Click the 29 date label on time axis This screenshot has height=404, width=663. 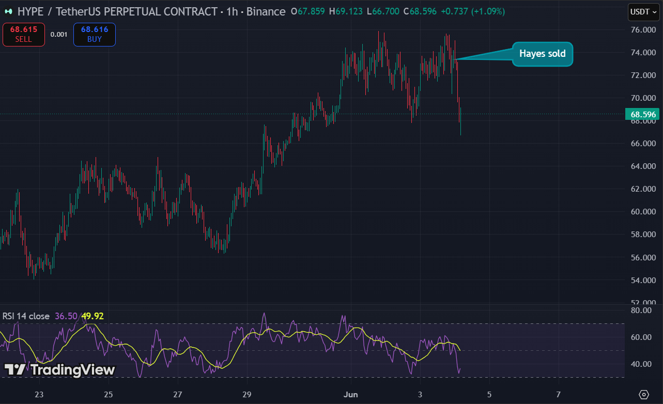pos(246,395)
